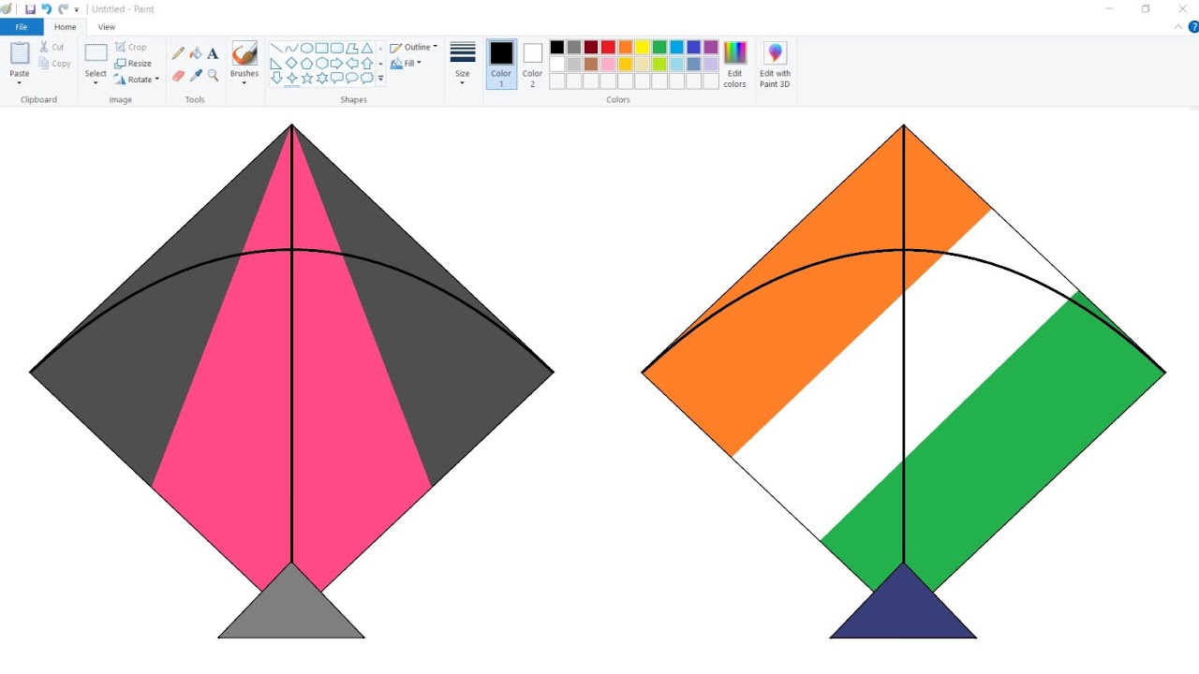
Task: Activate the Color 1 foreground selector
Action: click(501, 64)
